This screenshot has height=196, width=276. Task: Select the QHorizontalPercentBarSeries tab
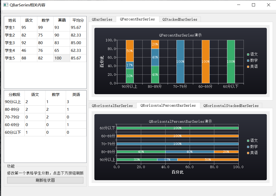click(168, 105)
